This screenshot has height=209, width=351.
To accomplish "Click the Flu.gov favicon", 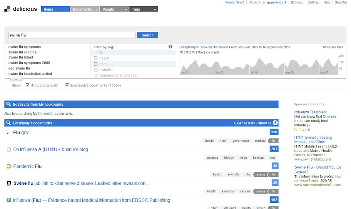I will click(8, 132).
